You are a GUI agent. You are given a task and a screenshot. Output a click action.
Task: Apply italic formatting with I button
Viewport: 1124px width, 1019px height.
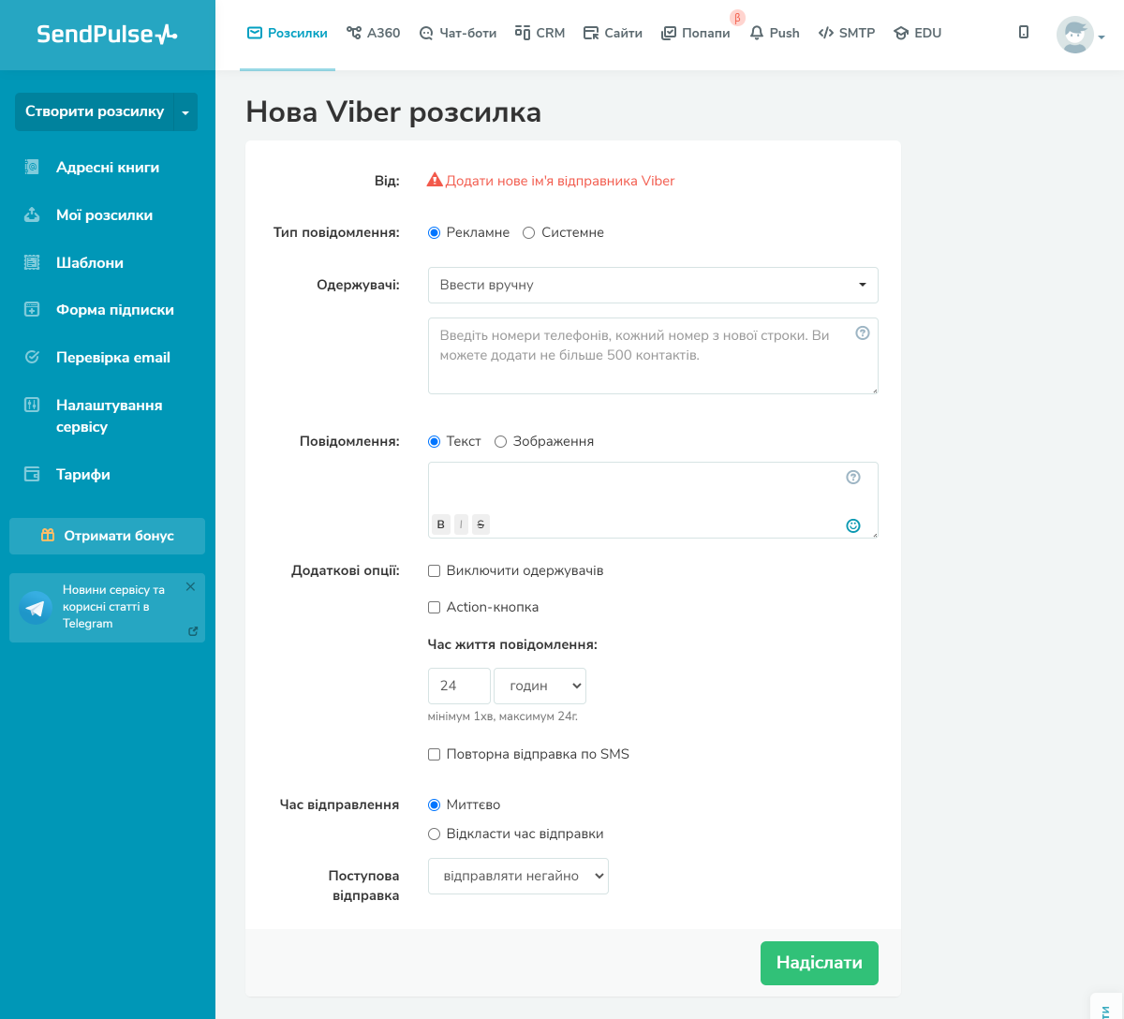461,524
